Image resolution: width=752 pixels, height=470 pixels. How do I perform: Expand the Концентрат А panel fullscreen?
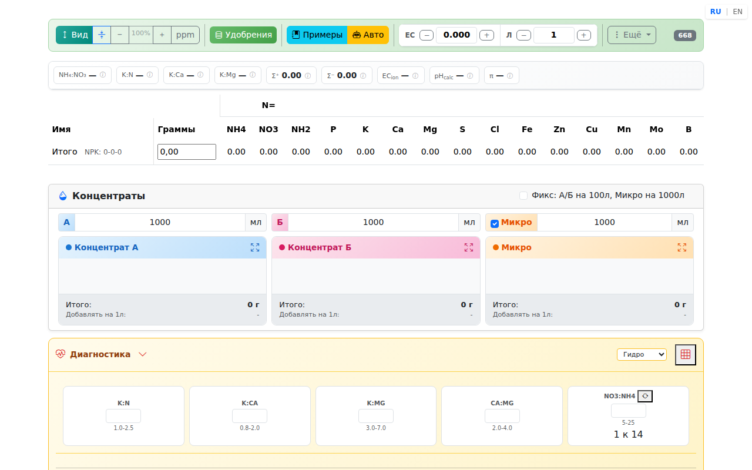[x=255, y=247]
